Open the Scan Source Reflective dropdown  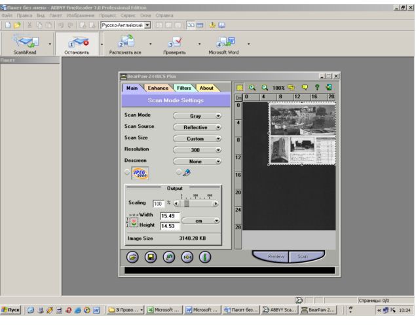click(x=197, y=127)
